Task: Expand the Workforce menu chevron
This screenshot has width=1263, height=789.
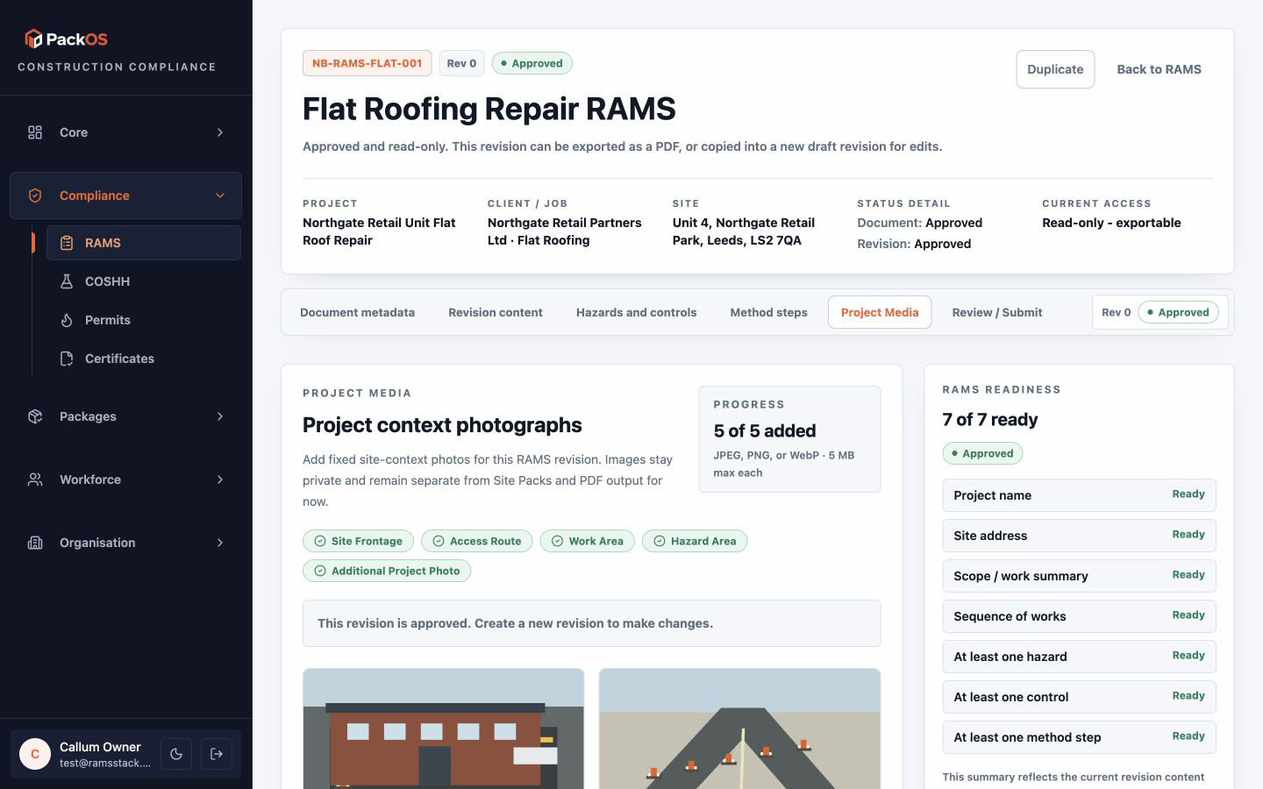Action: pos(220,480)
